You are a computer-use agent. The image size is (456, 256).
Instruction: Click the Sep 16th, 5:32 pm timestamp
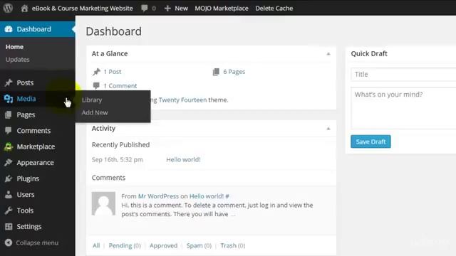pos(117,159)
